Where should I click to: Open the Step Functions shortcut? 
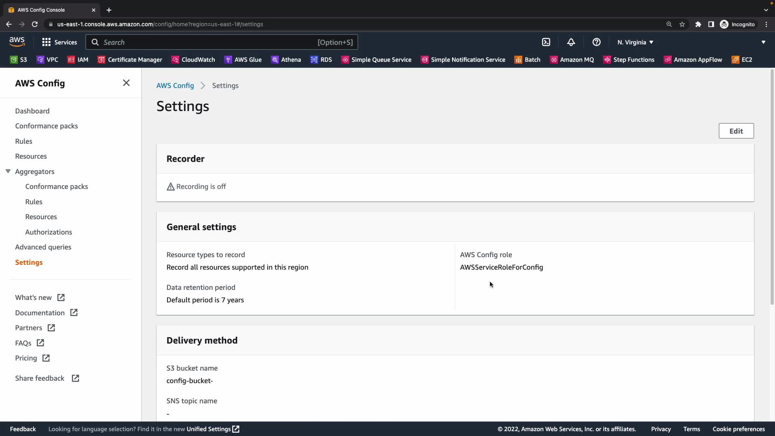(628, 60)
